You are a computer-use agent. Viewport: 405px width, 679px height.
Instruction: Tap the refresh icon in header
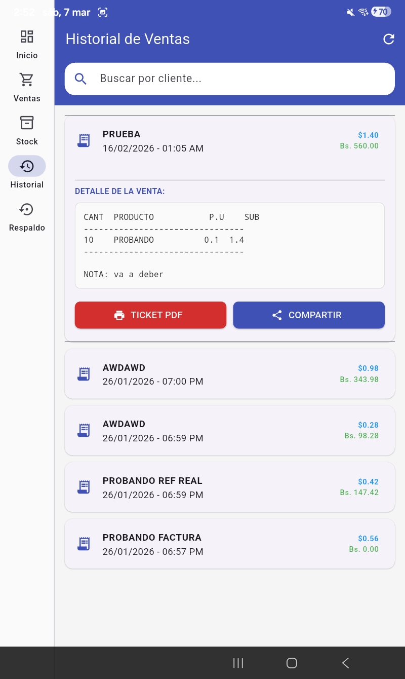tap(388, 39)
